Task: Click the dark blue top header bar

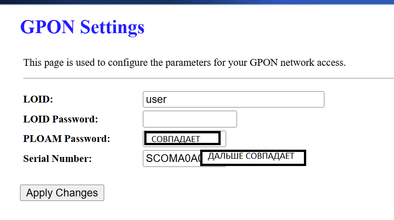Action: [197, 2]
